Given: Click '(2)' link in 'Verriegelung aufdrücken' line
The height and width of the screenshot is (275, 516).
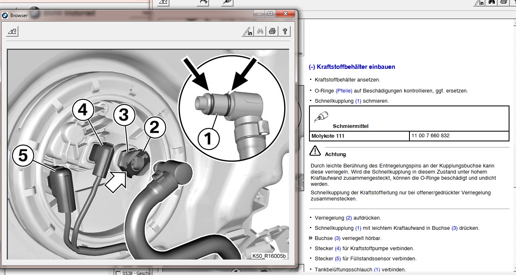Looking at the screenshot, I should [x=349, y=218].
